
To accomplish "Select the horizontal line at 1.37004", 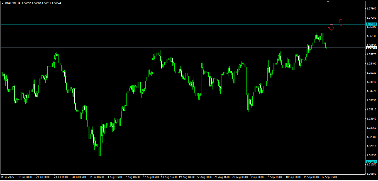I will point(182,24).
